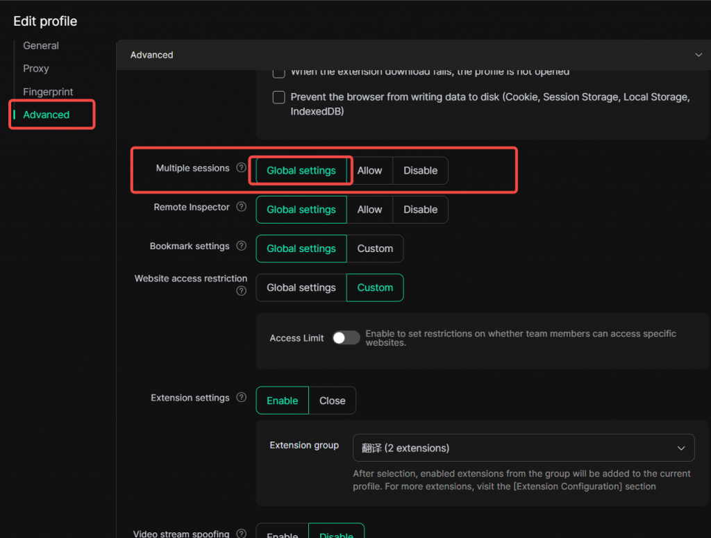Select Advanced in sidebar
Image resolution: width=711 pixels, height=538 pixels.
click(x=47, y=115)
